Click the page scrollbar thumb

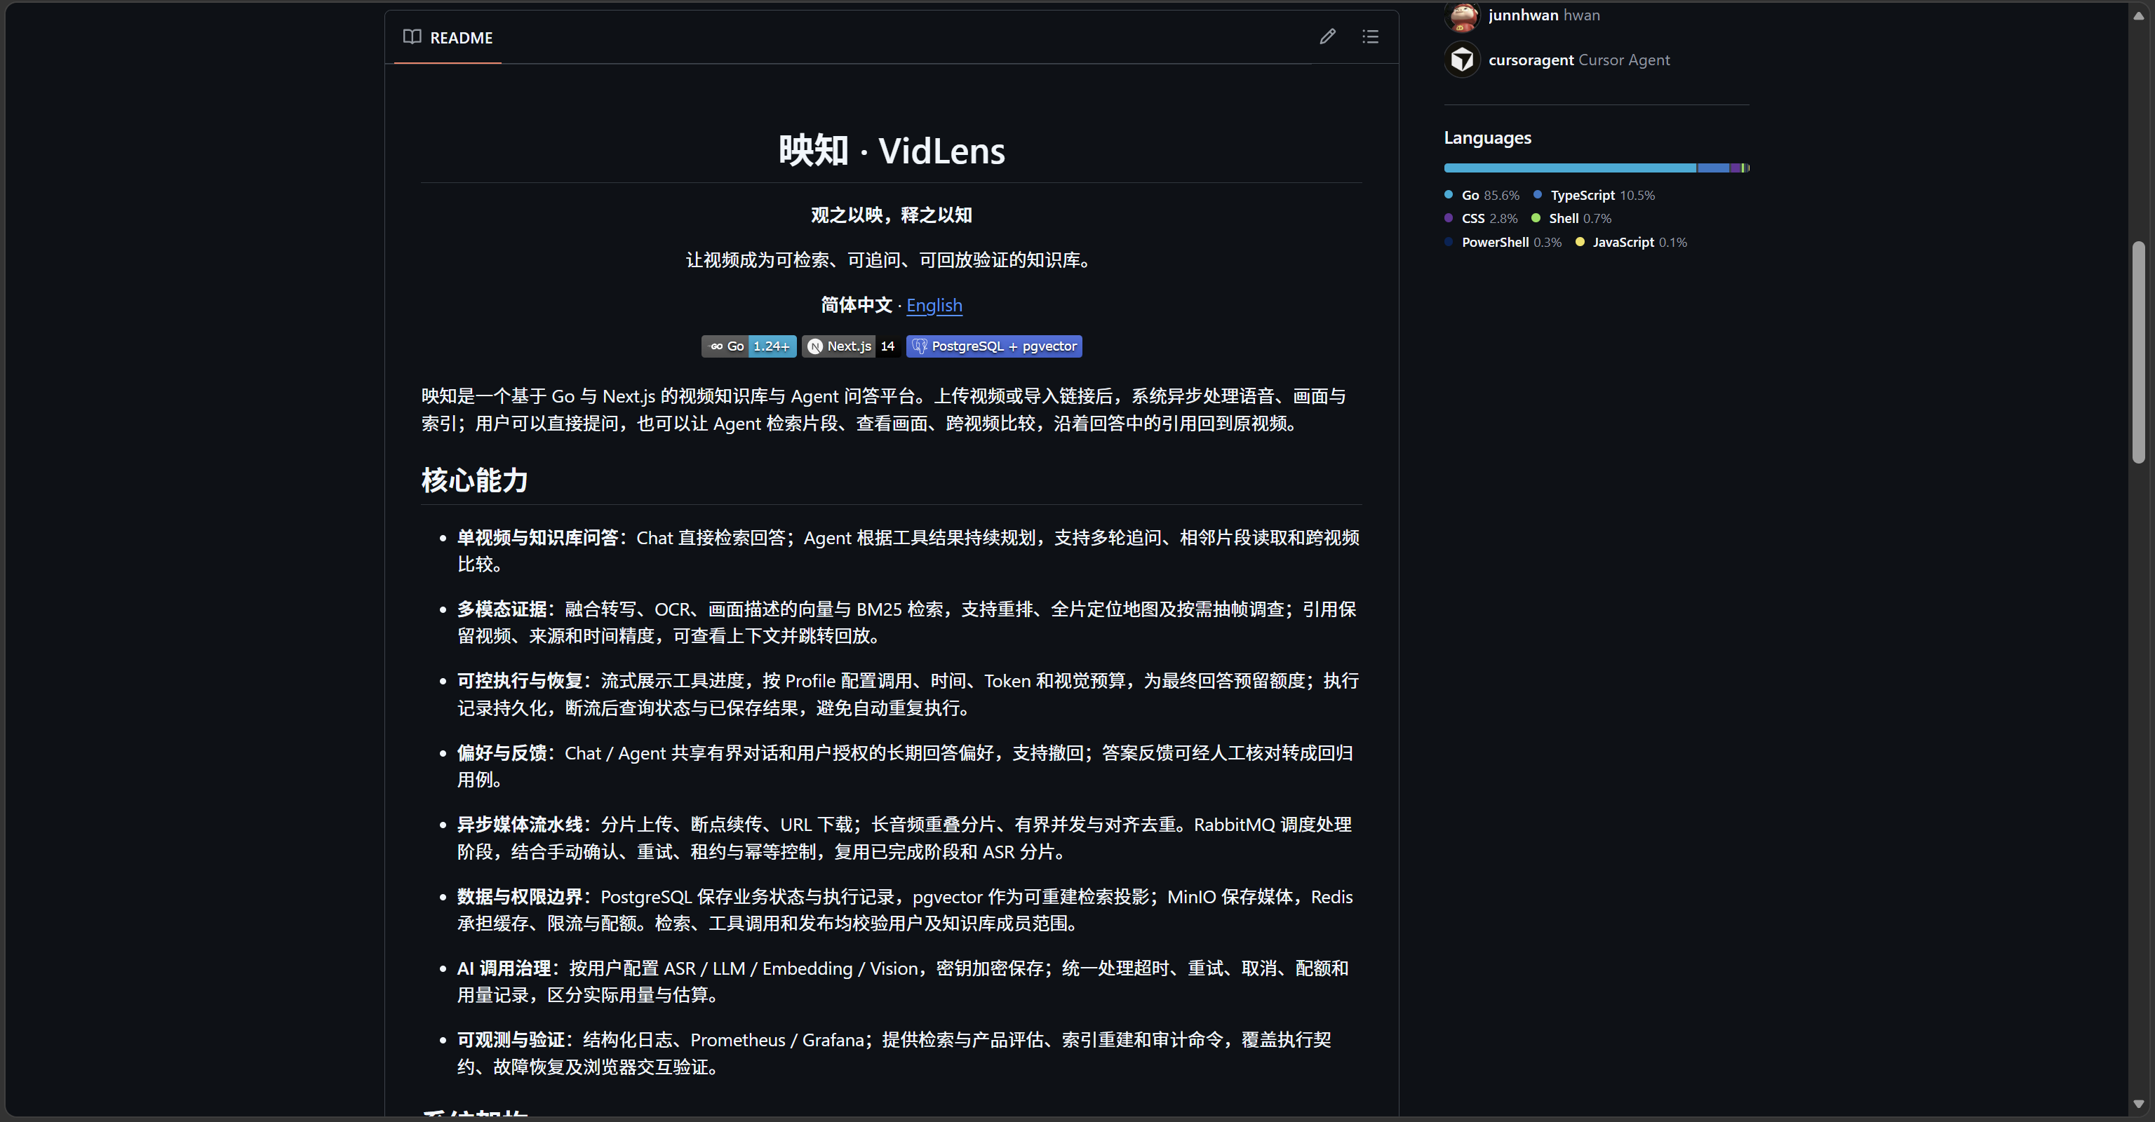pos(2138,352)
